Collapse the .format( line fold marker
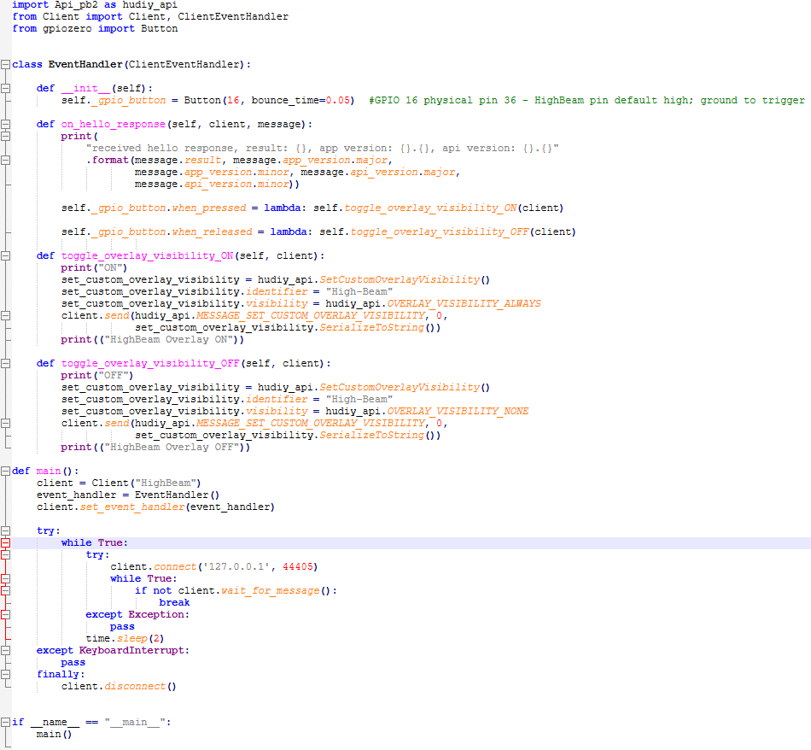811x750 pixels. tap(5, 161)
